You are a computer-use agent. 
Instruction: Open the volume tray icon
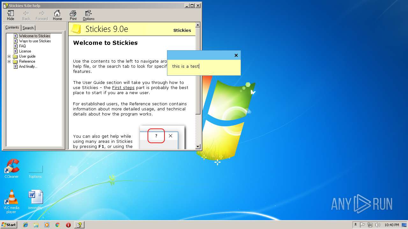378,225
